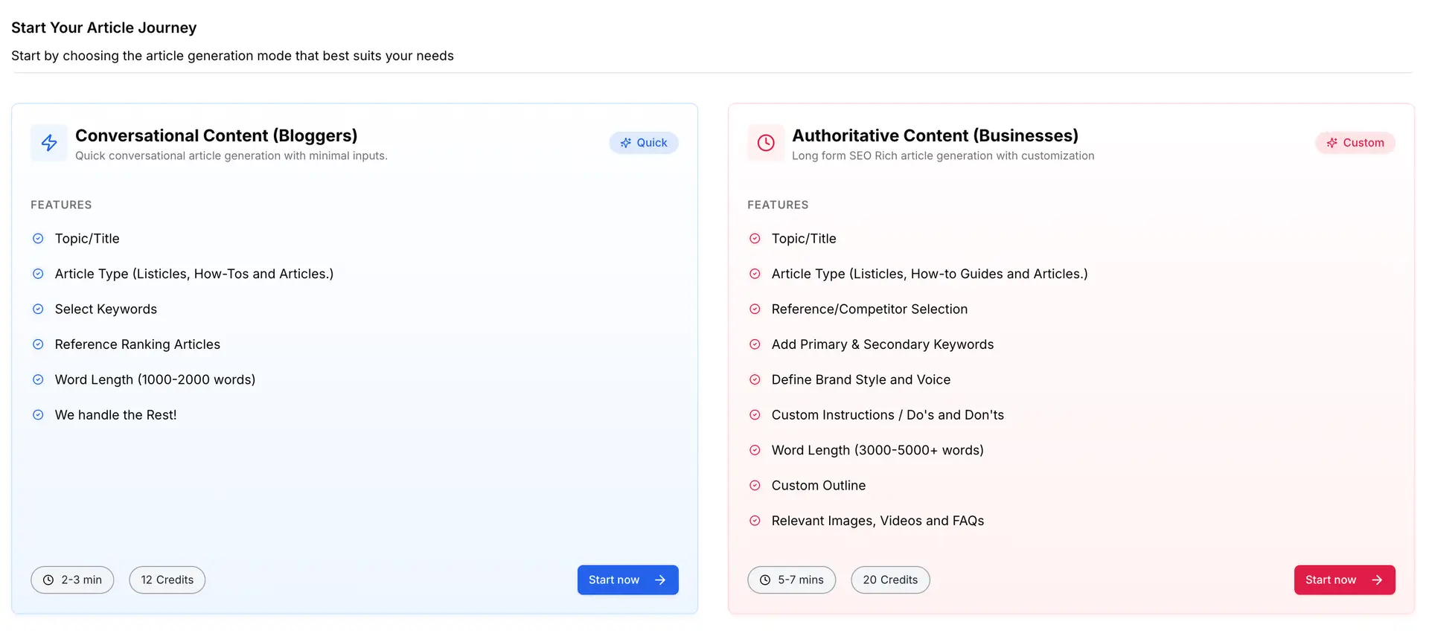The image size is (1429, 642).
Task: Click the 20 Credits pill
Action: click(x=890, y=580)
